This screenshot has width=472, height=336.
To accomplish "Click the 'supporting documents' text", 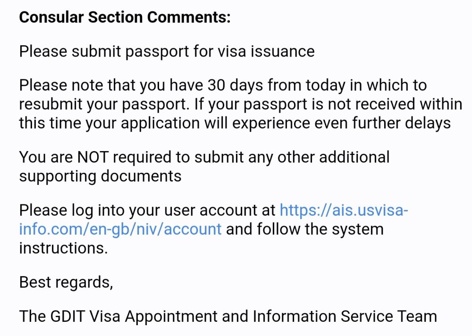I will (100, 176).
